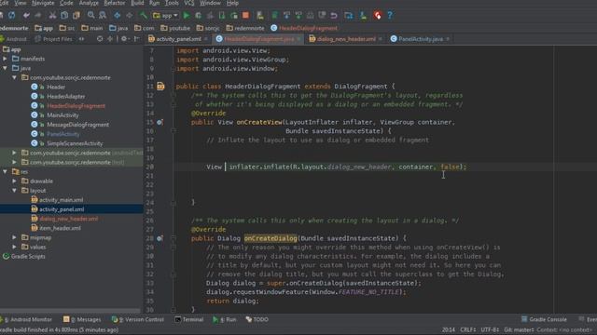Run the app with the green play icon

(x=187, y=16)
